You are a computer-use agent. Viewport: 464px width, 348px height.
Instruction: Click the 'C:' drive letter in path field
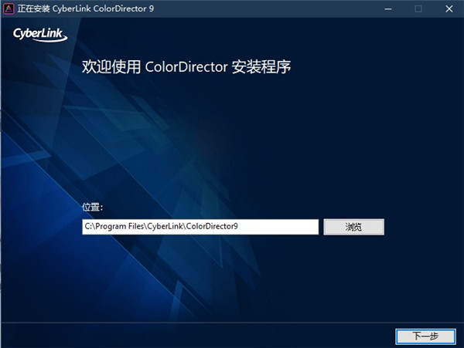click(88, 227)
